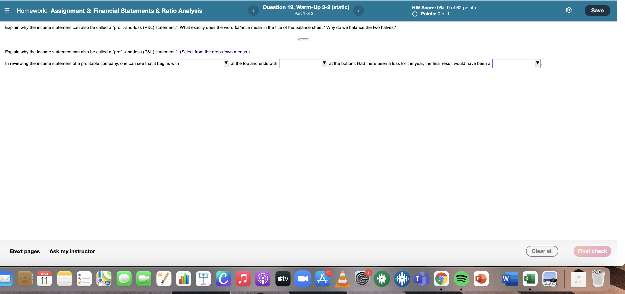Screen dimensions: 625x294
Task: Launch Google Chrome from the dock
Action: click(442, 279)
